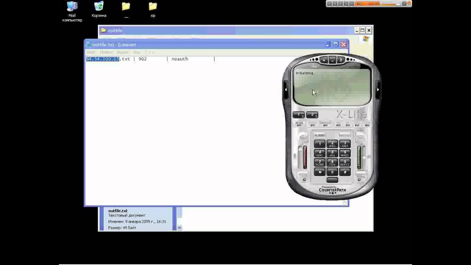This screenshot has width=471, height=265.
Task: Open the Корзина recycle bin icon
Action: point(99,10)
